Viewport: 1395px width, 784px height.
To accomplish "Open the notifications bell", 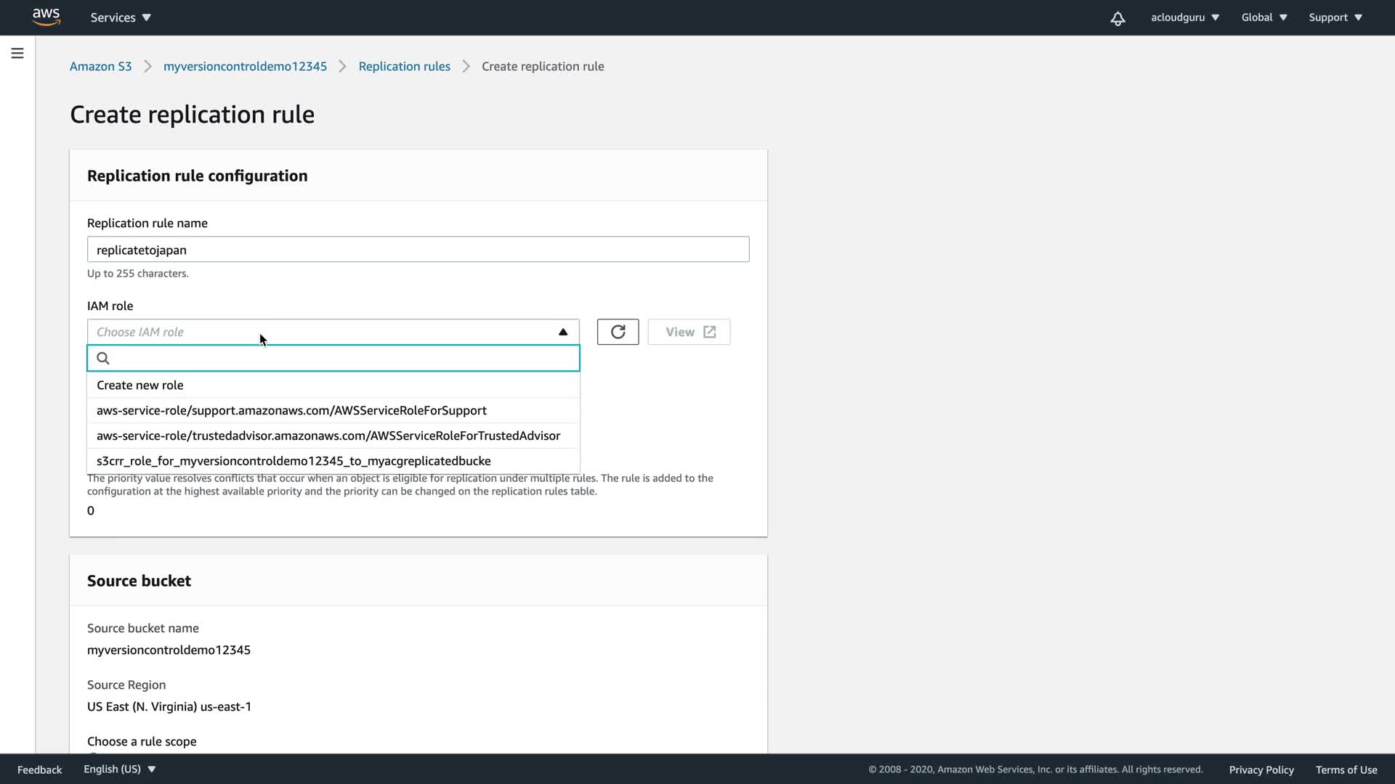I will 1117,18.
